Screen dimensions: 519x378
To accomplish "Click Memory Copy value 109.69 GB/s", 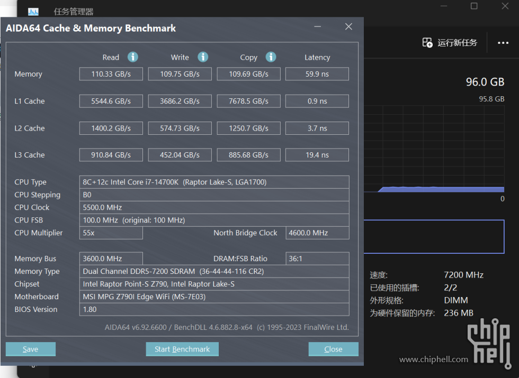I will pyautogui.click(x=248, y=74).
